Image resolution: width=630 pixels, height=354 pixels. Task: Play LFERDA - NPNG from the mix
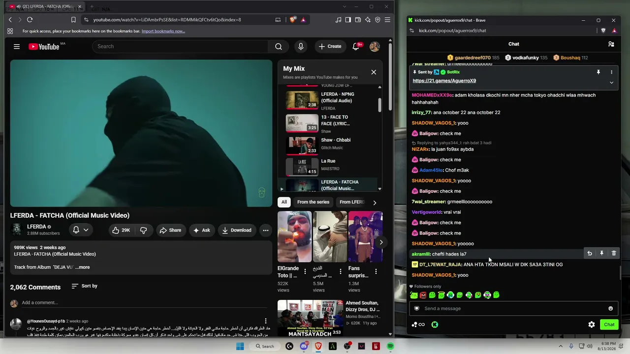331,100
